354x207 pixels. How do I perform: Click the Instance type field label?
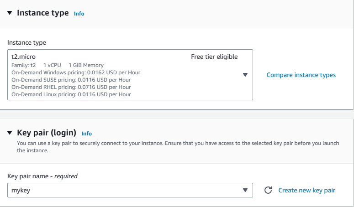pos(26,42)
